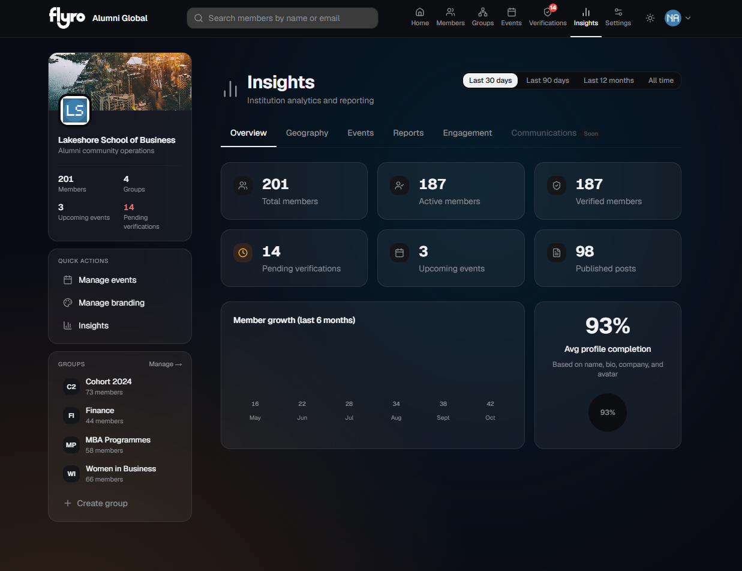Click the Verified members shield icon

[x=557, y=186]
